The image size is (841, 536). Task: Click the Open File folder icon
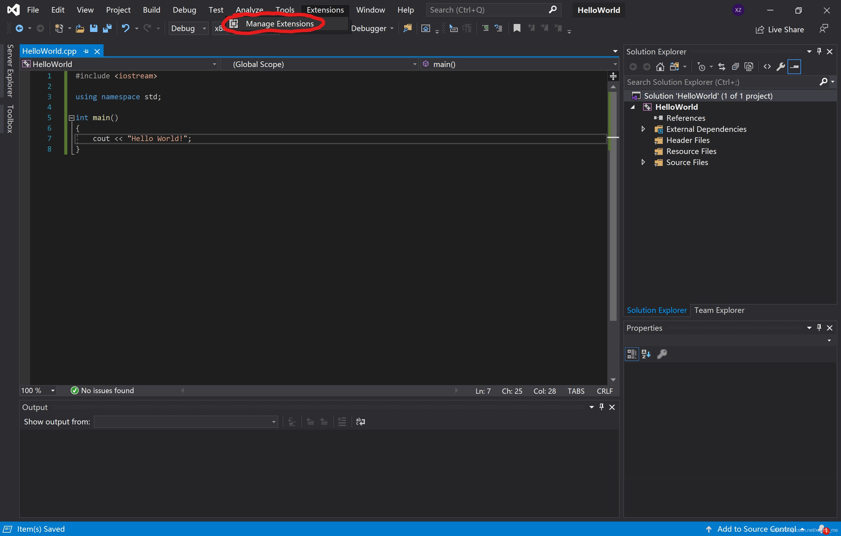(x=80, y=28)
